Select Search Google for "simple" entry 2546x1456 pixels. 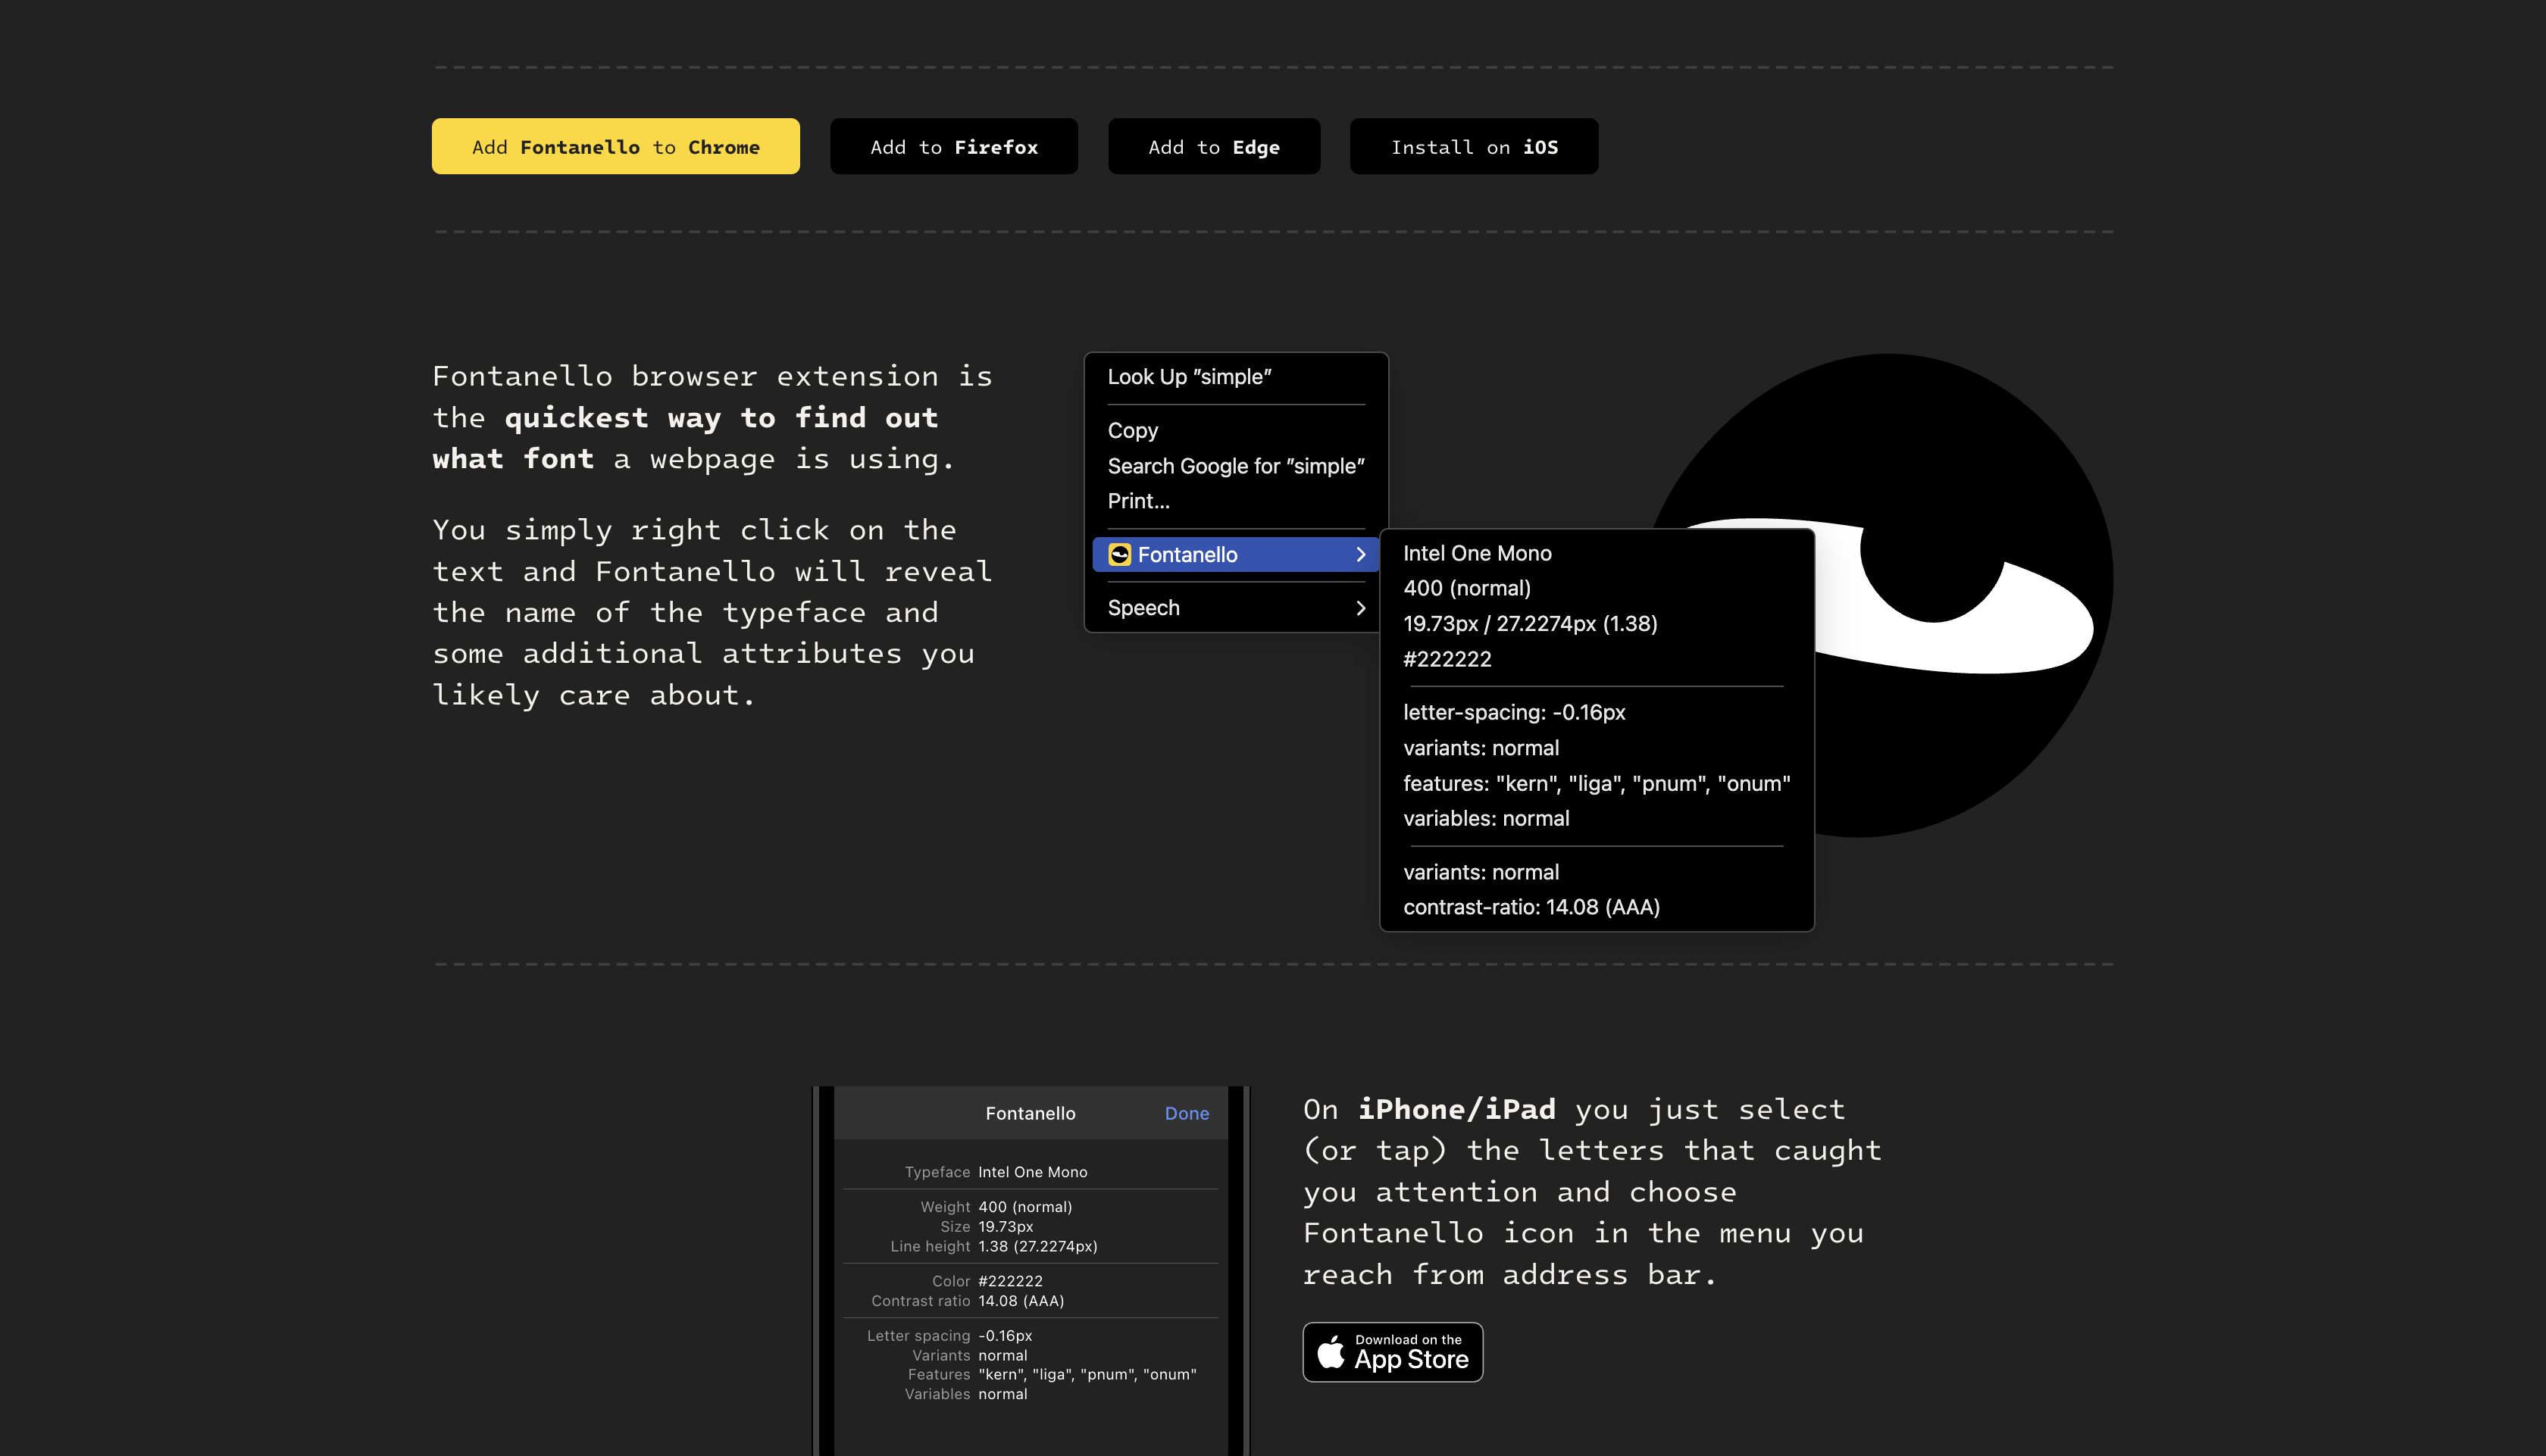tap(1235, 466)
